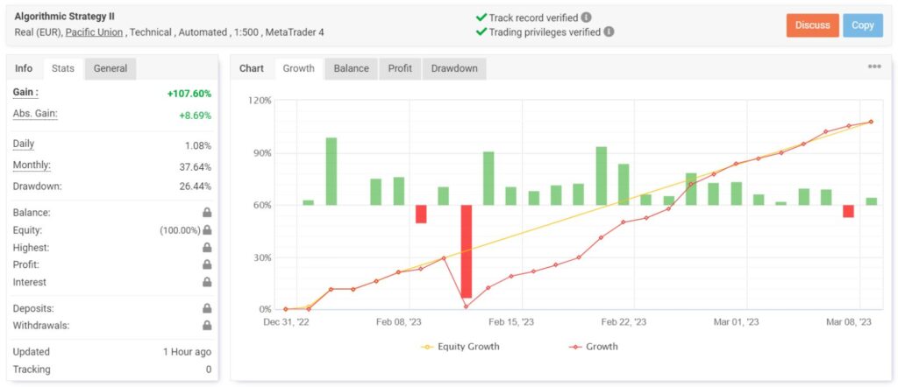Click info icon beside Trading privileges verified
The image size is (898, 387).
pos(609,32)
